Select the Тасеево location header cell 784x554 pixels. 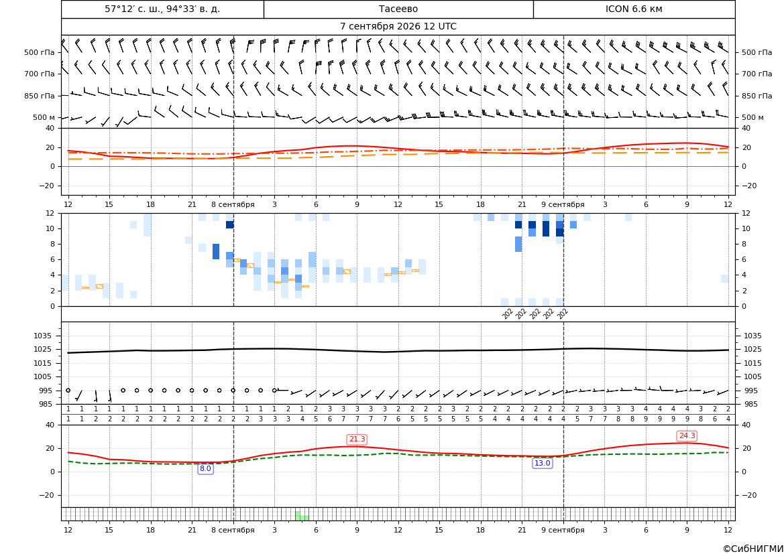point(398,9)
